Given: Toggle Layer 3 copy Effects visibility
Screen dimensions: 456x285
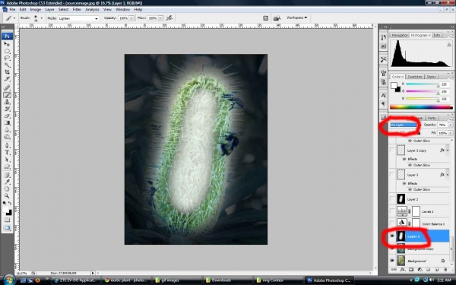Looking at the screenshot, I should tap(404, 159).
